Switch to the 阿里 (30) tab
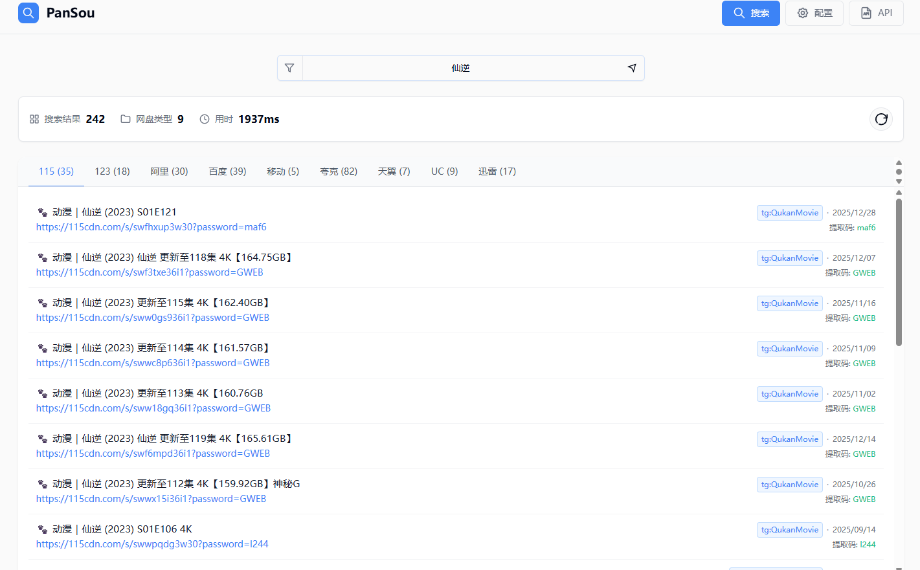920x570 pixels. tap(169, 171)
